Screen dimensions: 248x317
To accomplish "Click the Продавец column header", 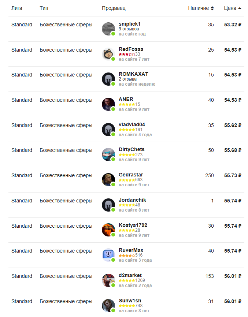I will click(x=114, y=8).
